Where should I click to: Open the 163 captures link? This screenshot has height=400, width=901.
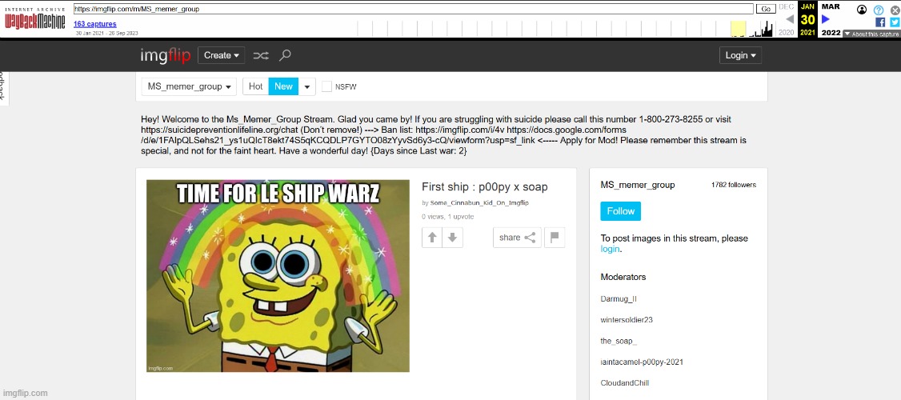click(94, 24)
